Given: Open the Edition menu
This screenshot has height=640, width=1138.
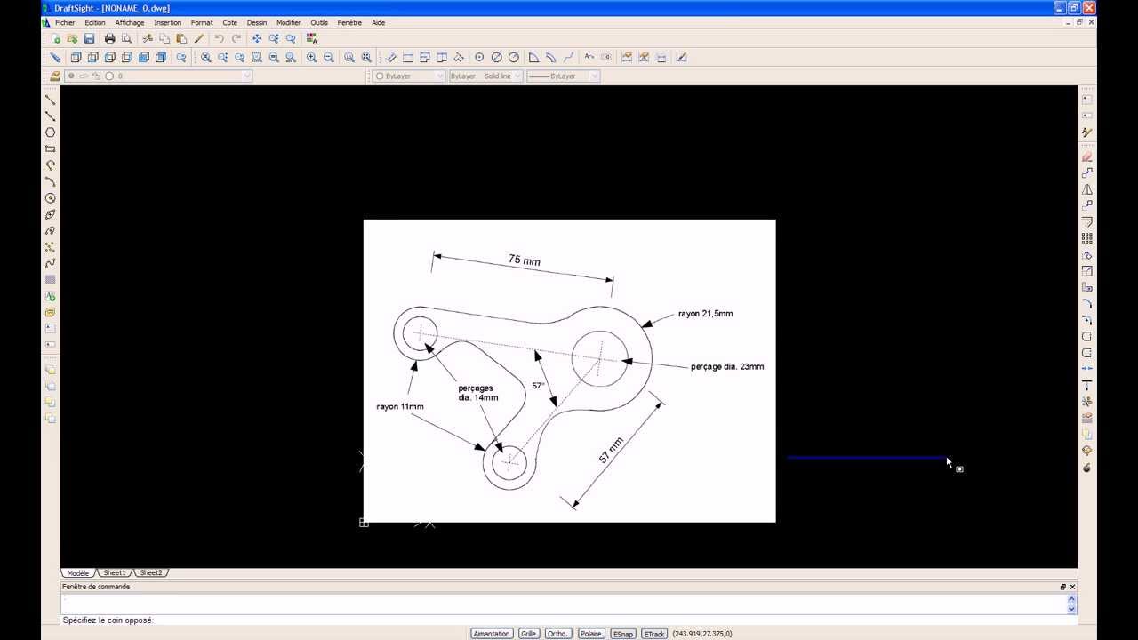Looking at the screenshot, I should click(x=95, y=22).
